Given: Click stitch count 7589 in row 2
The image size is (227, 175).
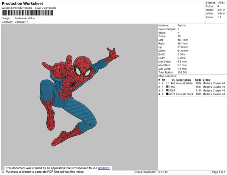Looking at the screenshot, I should pyautogui.click(x=172, y=87).
